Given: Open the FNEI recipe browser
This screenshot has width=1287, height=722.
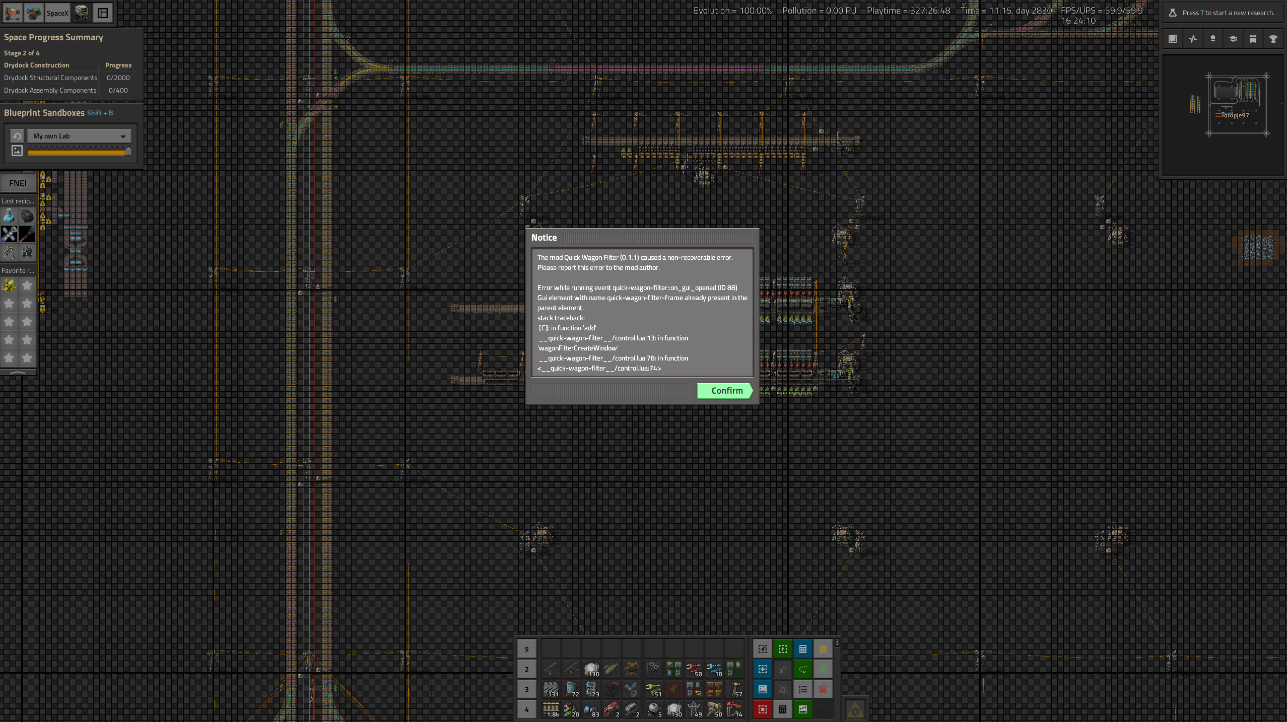Looking at the screenshot, I should (18, 183).
